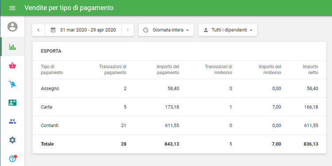Image resolution: width=332 pixels, height=166 pixels.
Task: Open the settings gear in sidebar
Action: point(12,140)
